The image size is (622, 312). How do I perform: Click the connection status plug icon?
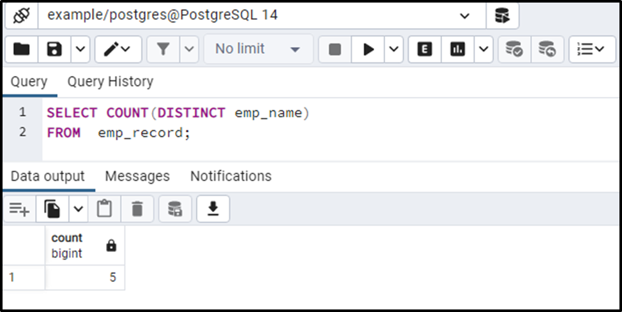pos(22,16)
